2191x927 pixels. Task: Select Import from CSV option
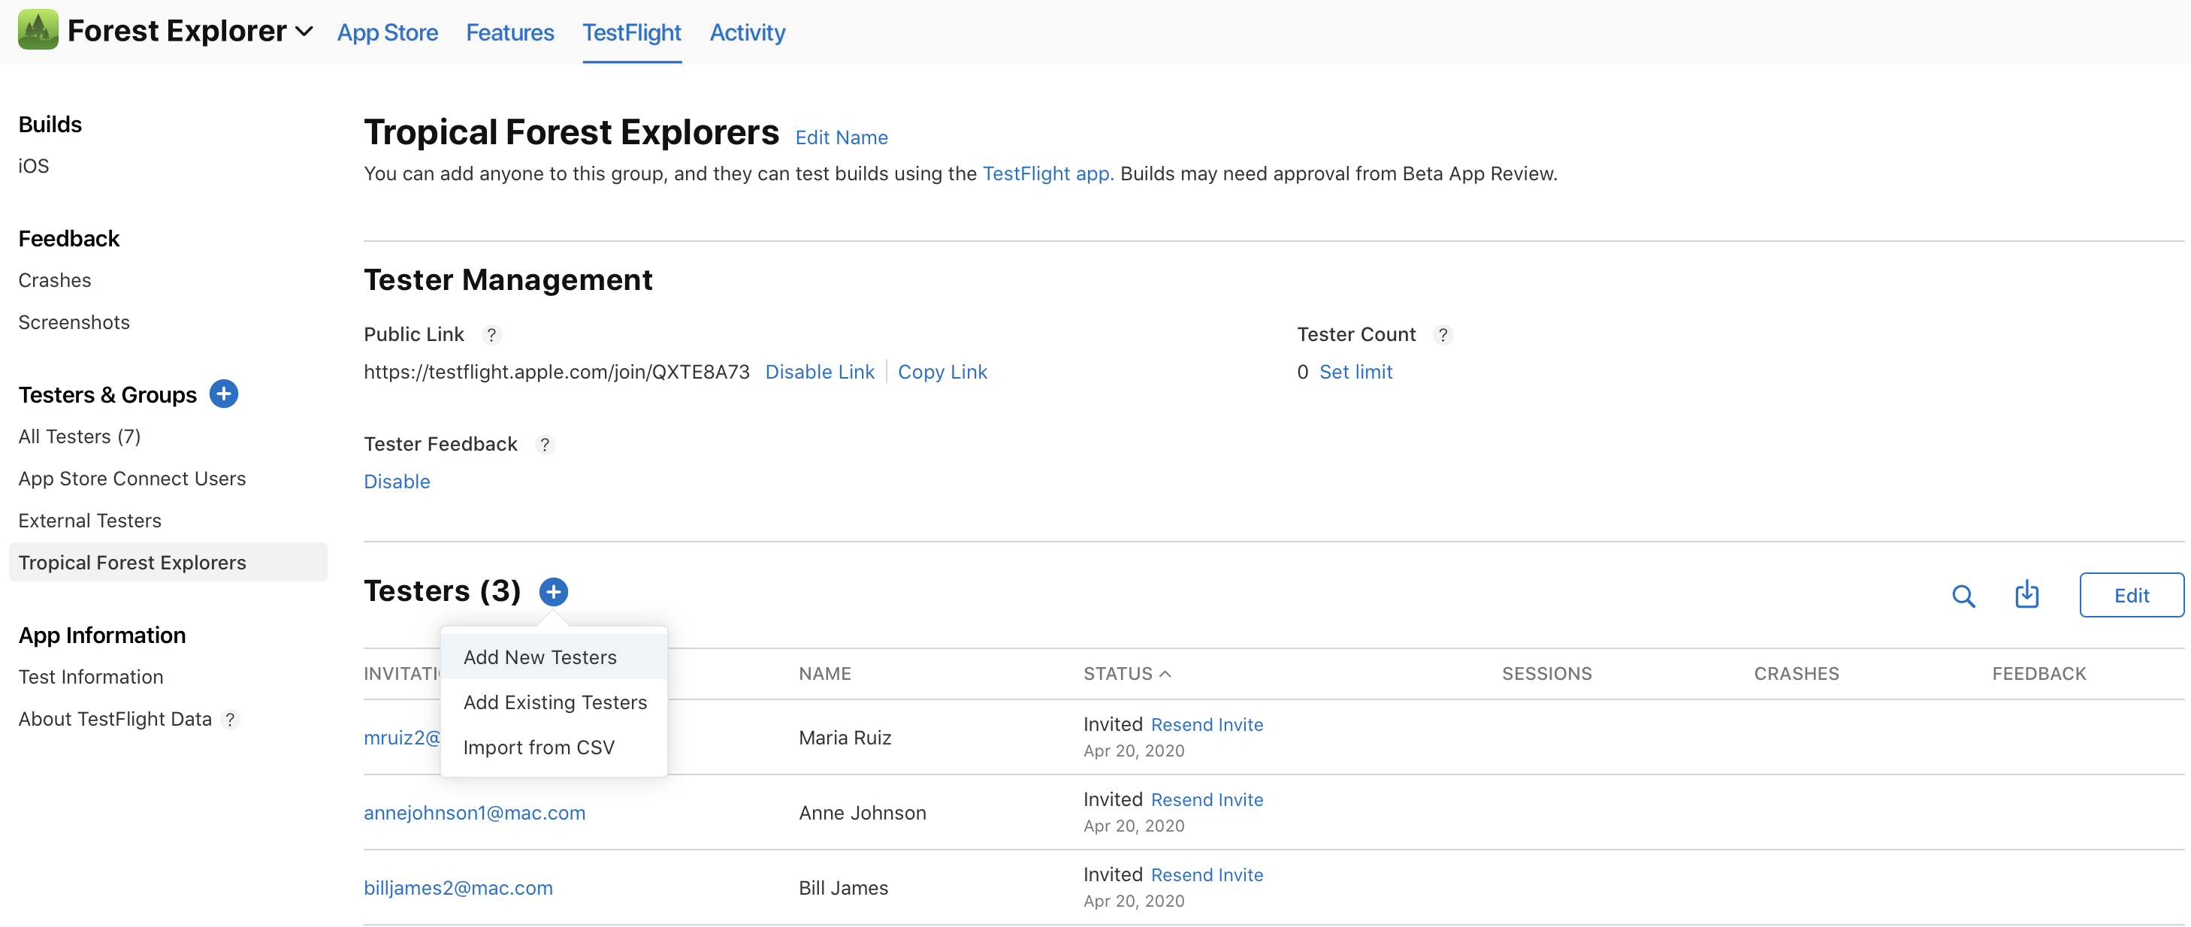pyautogui.click(x=539, y=747)
